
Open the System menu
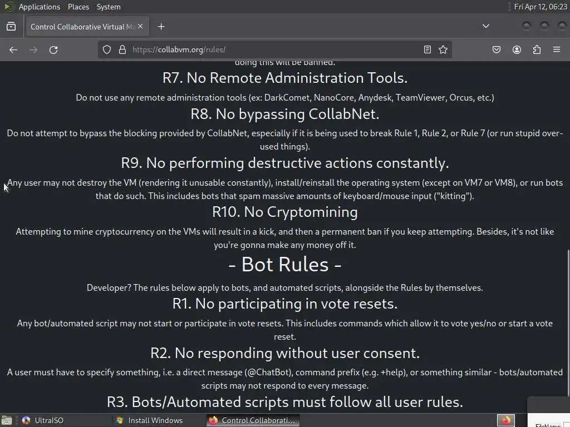(109, 7)
